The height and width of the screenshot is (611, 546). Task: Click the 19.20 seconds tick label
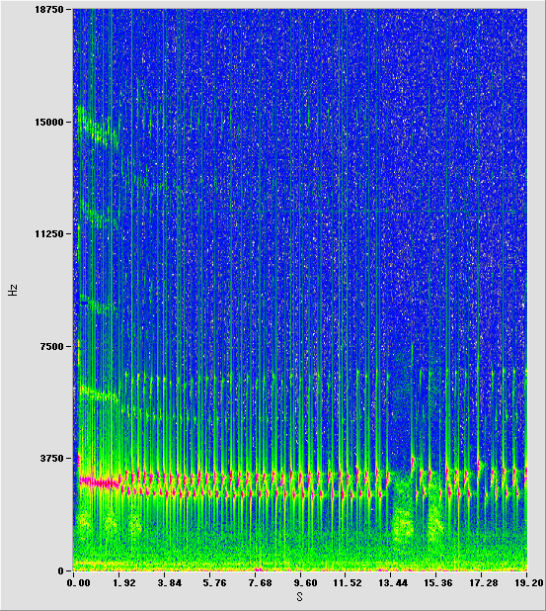click(528, 583)
